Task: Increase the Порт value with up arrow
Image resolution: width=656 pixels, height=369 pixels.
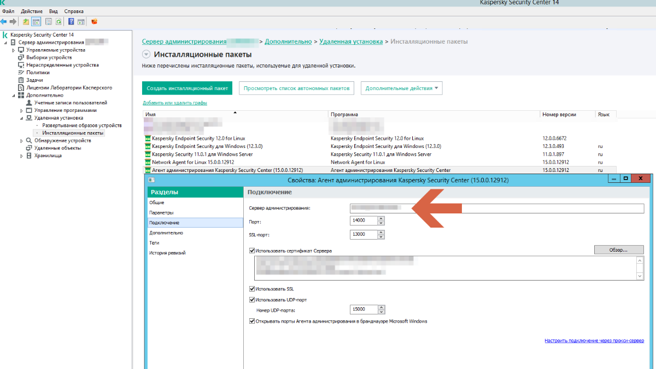Action: tap(381, 218)
